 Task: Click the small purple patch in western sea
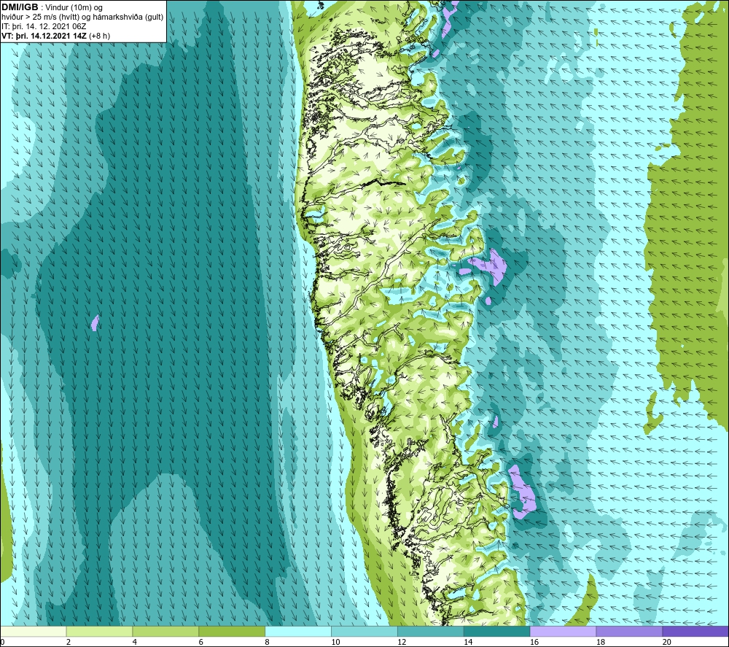point(95,322)
